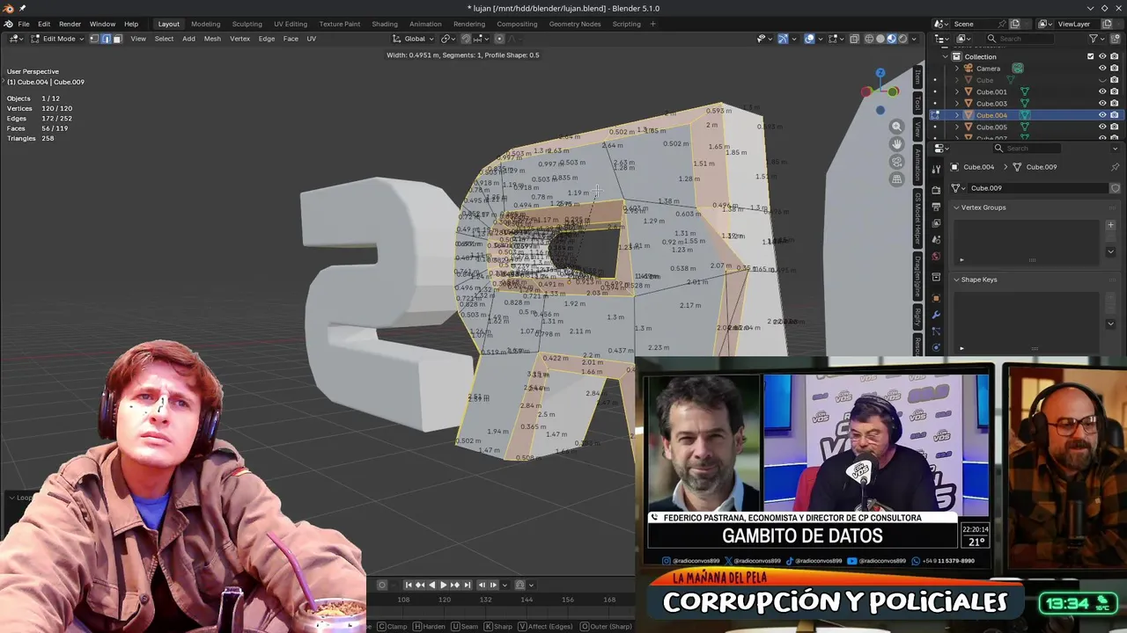Viewport: 1127px width, 633px height.
Task: Select wireframe viewport shading
Action: click(869, 39)
